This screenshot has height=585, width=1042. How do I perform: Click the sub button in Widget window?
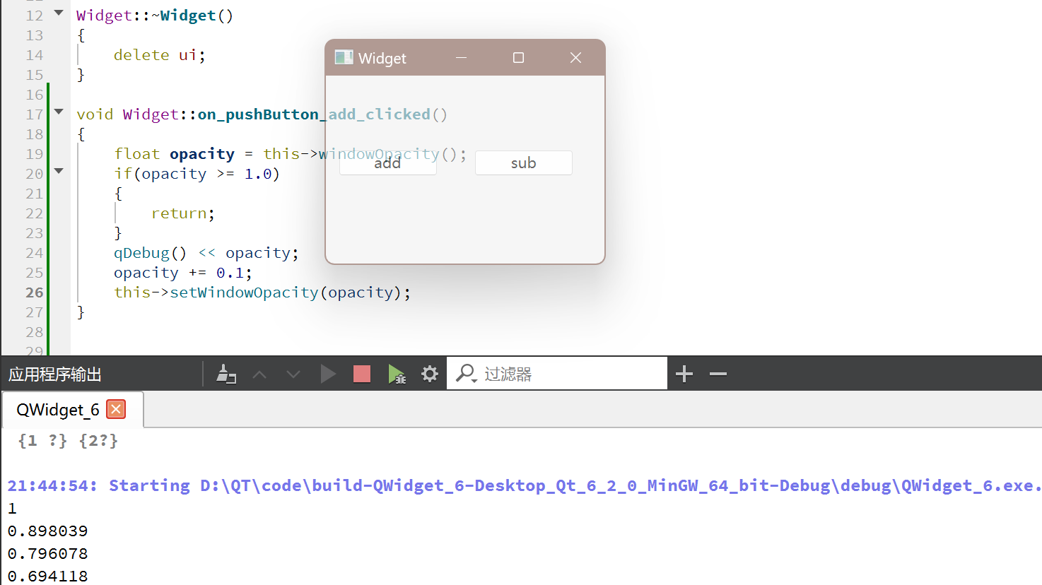click(x=523, y=163)
